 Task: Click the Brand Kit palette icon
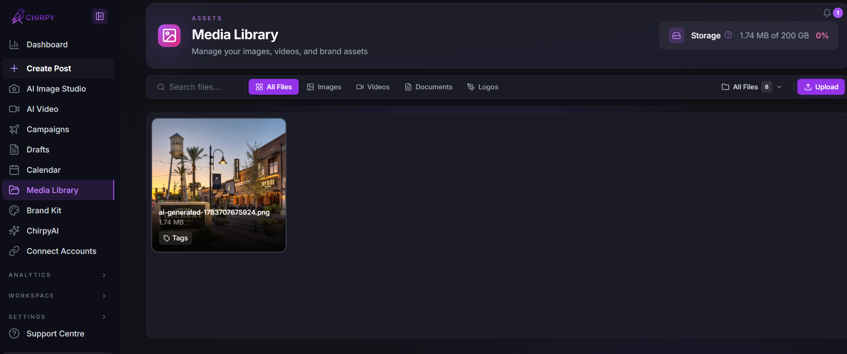14,211
